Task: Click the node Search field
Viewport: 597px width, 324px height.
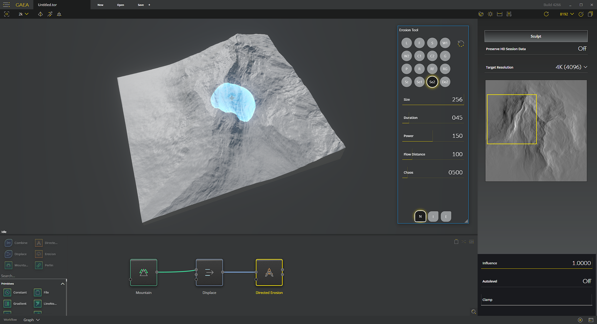Action: coord(30,276)
